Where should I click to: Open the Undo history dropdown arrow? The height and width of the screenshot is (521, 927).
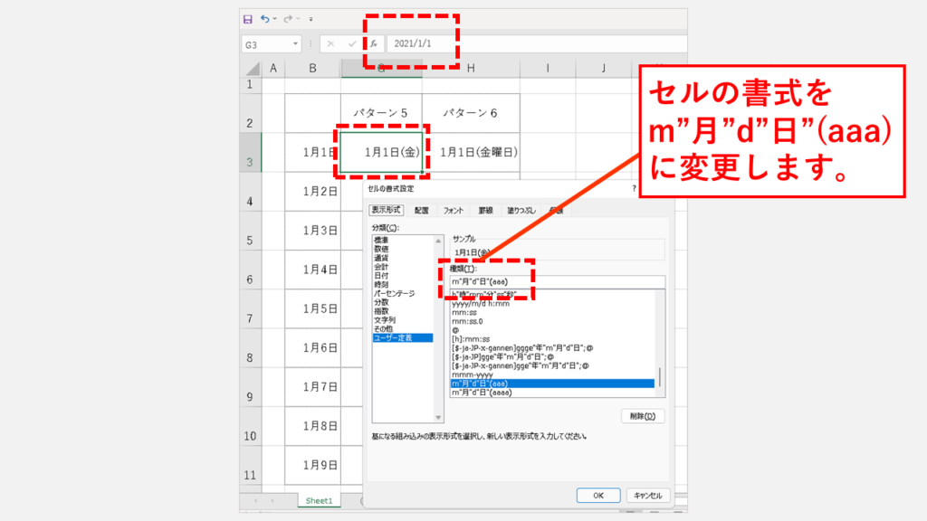[275, 18]
